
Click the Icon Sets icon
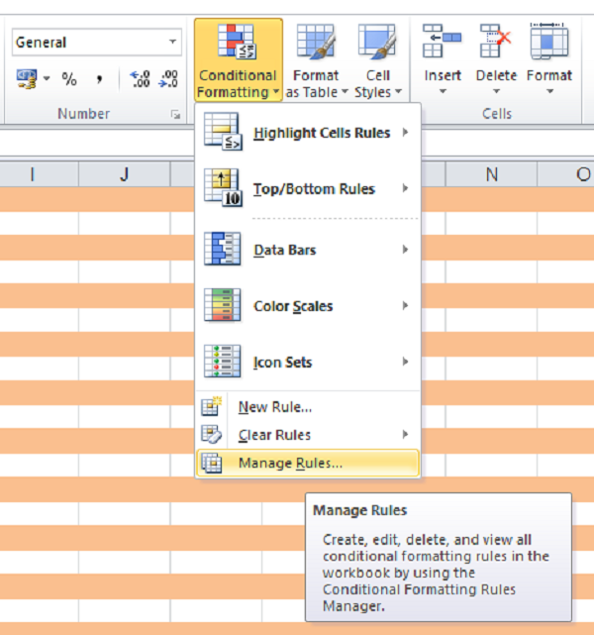pyautogui.click(x=223, y=361)
